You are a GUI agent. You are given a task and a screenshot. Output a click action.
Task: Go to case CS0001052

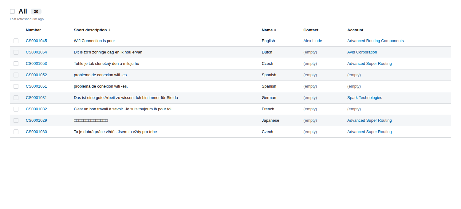tap(36, 75)
